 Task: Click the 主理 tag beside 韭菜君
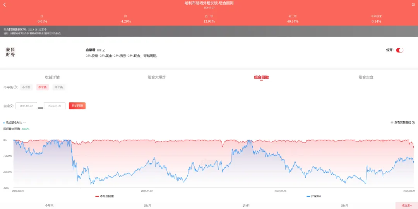pos(99,50)
